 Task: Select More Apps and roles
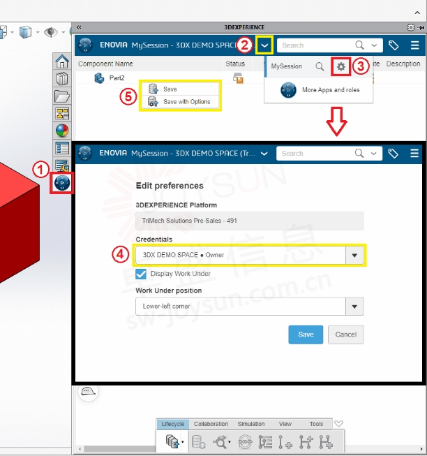tap(319, 90)
